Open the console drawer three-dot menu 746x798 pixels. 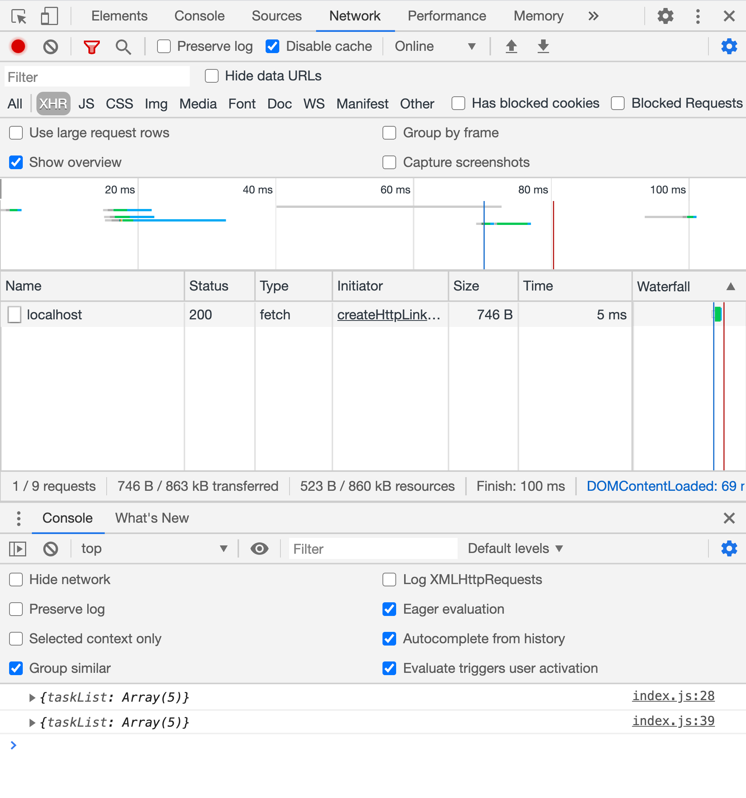[19, 518]
